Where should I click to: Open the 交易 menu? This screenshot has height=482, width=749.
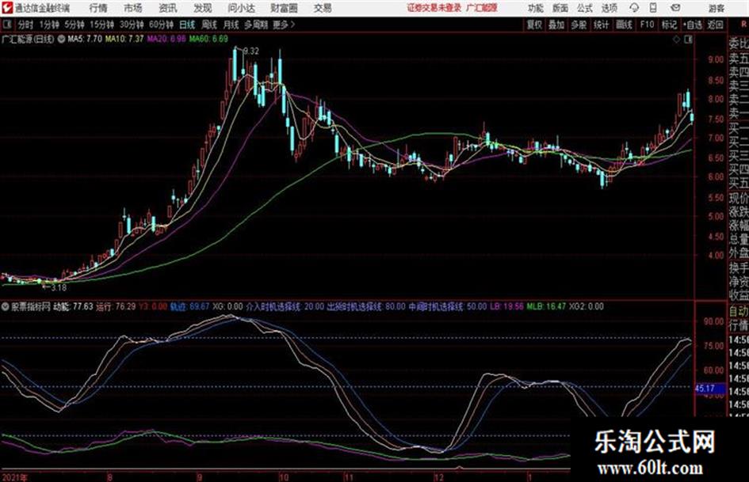click(x=323, y=8)
